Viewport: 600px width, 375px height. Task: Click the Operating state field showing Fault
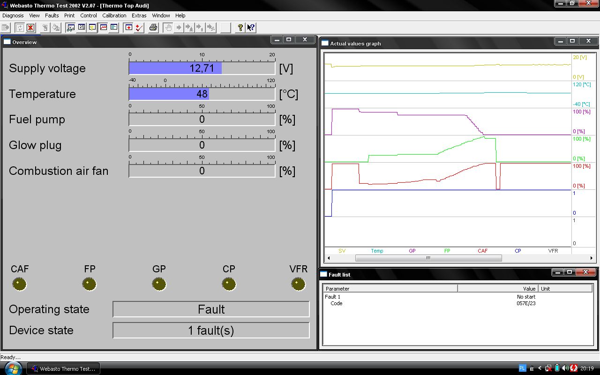click(211, 309)
